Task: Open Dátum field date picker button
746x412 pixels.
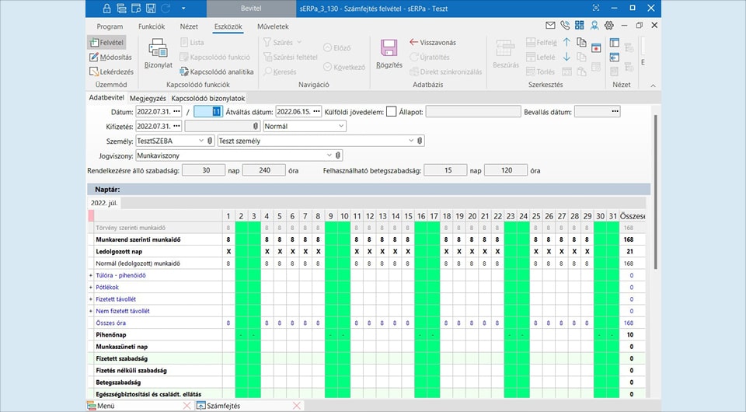Action: coord(176,111)
